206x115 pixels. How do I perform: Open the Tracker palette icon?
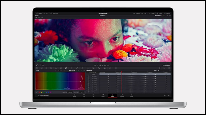[x=88, y=68]
